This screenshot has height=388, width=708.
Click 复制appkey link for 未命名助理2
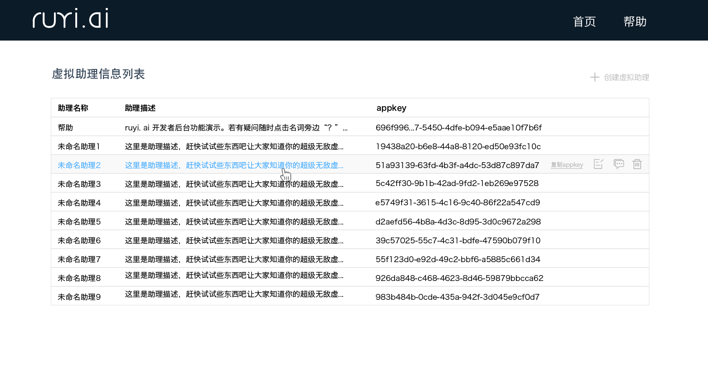[567, 165]
